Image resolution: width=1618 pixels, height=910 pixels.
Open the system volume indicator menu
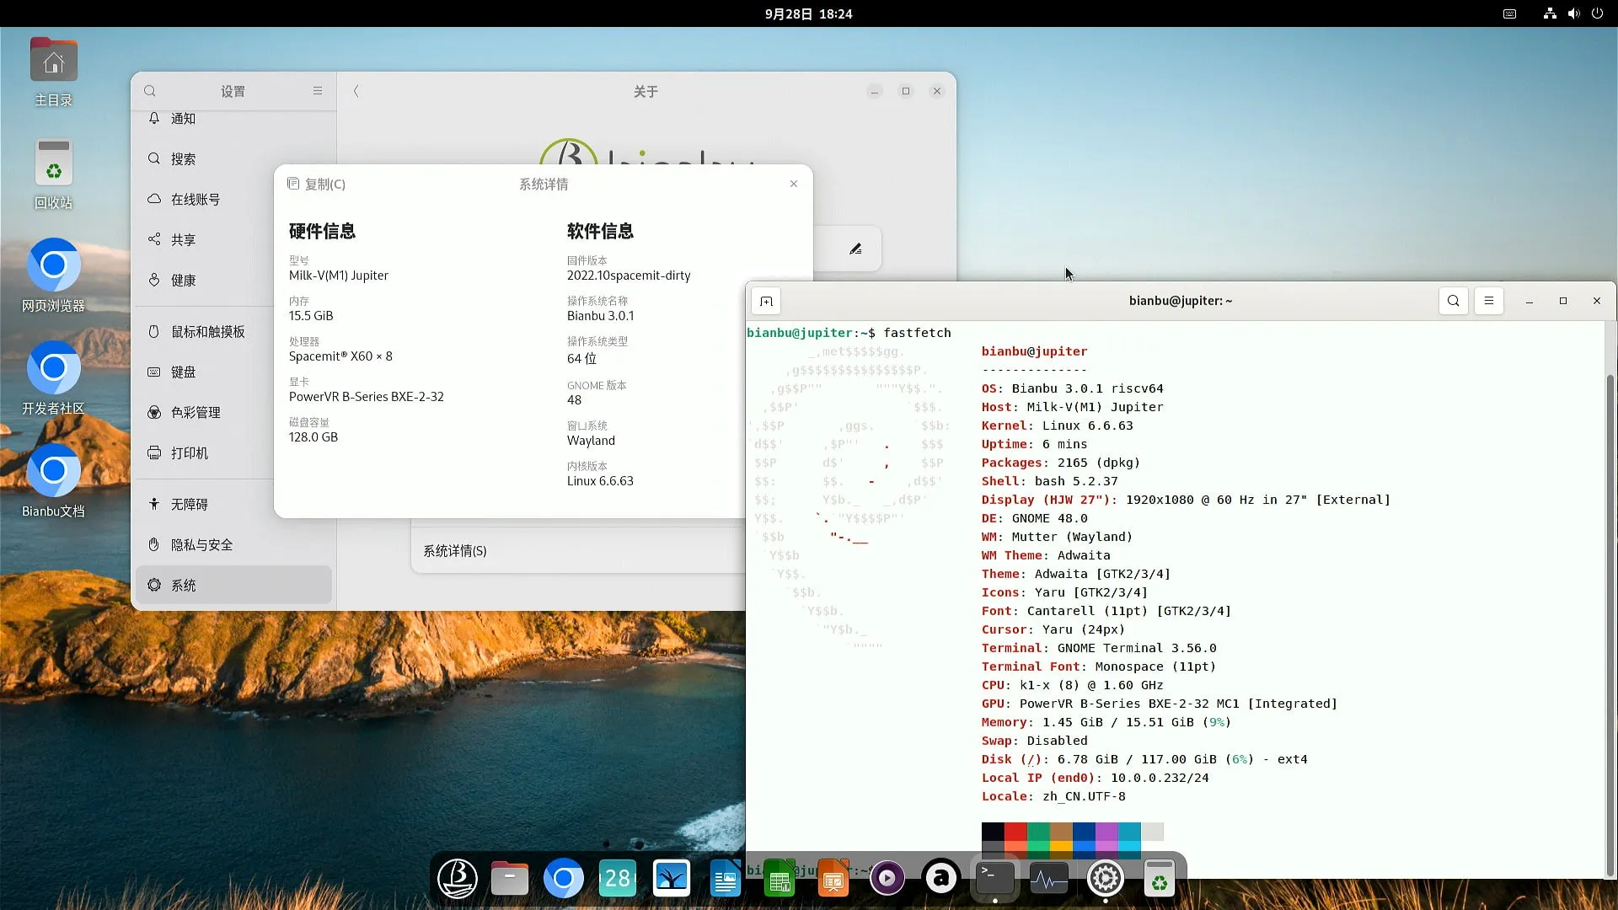point(1573,13)
